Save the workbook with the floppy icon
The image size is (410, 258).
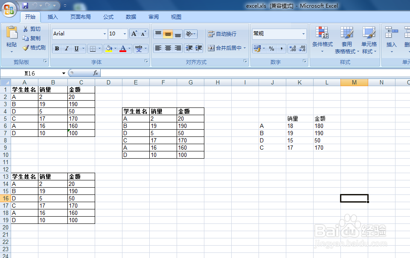pyautogui.click(x=25, y=5)
